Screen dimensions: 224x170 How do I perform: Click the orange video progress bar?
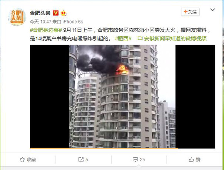pyautogui.click(x=104, y=148)
